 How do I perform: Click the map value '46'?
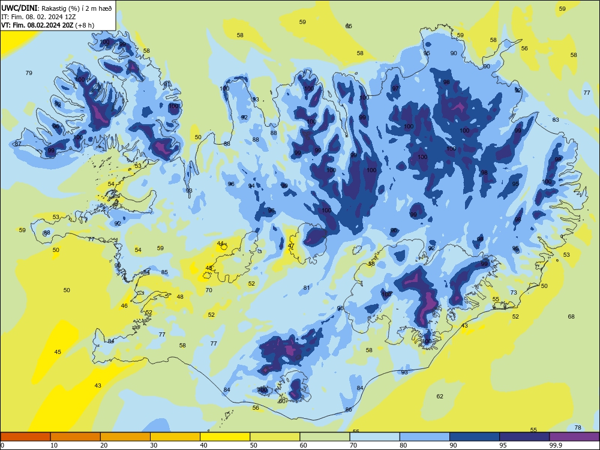[x=124, y=306]
